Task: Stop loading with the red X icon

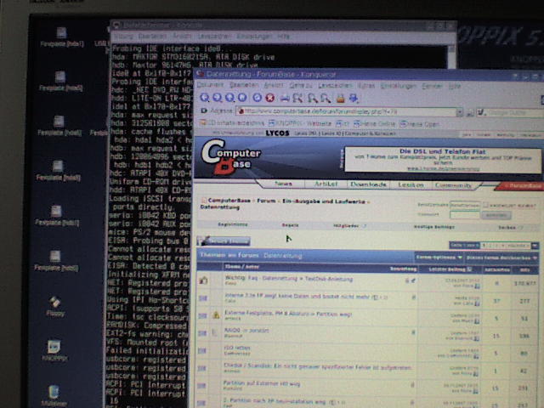Action: (x=270, y=98)
